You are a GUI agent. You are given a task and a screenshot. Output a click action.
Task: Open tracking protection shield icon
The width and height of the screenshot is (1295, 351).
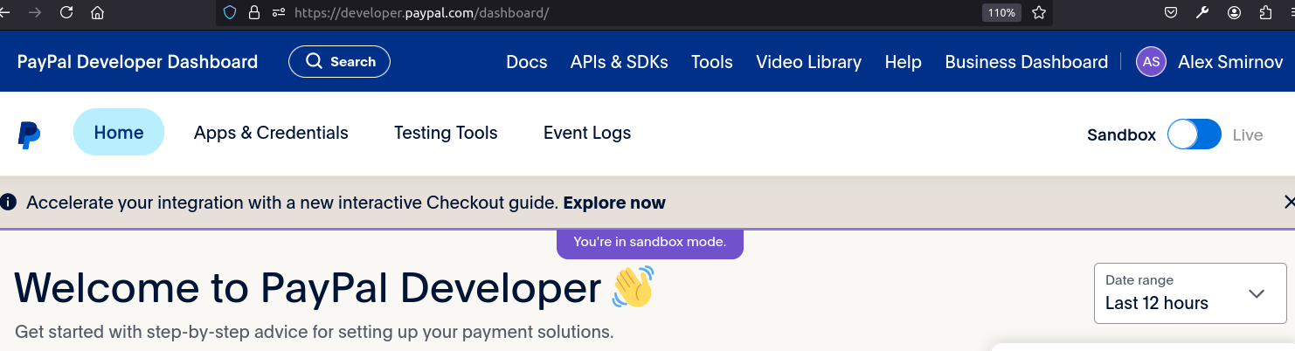pyautogui.click(x=231, y=13)
